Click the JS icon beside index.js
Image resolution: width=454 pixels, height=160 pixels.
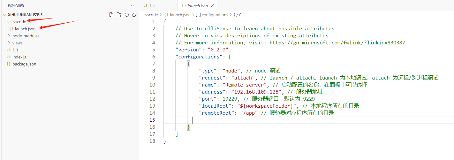9,57
